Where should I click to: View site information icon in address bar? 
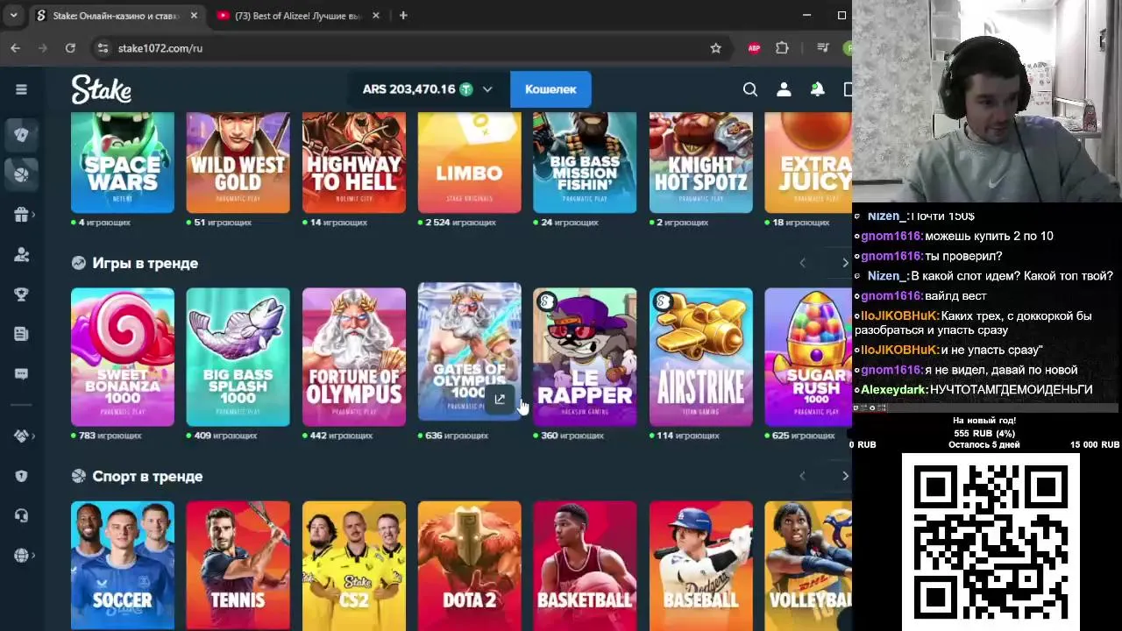coord(103,48)
